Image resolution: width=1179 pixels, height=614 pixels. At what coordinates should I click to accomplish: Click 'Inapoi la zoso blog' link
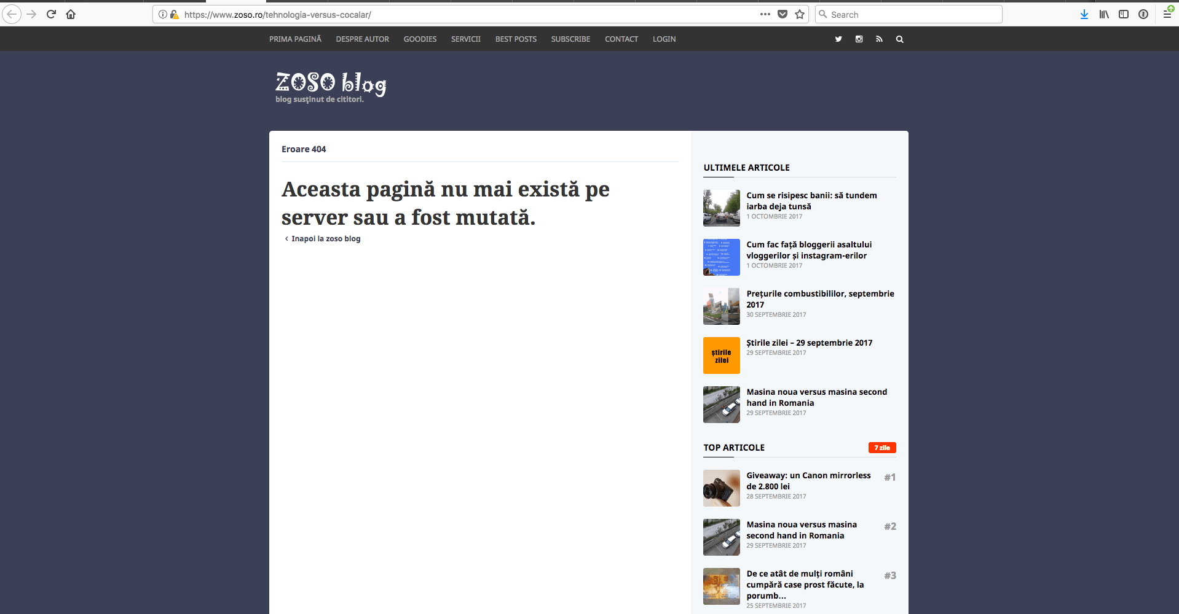point(325,239)
